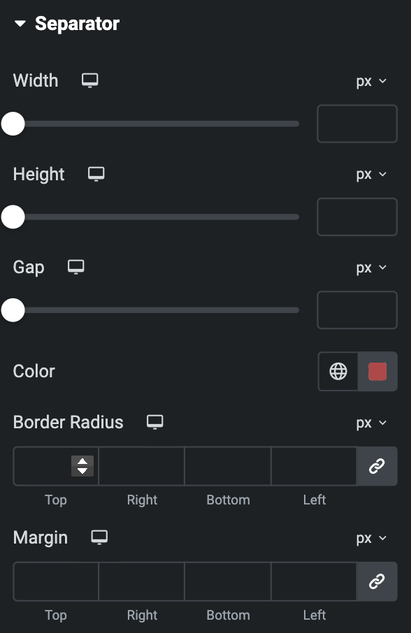Click the Width responsive device icon
411x633 pixels.
(89, 80)
